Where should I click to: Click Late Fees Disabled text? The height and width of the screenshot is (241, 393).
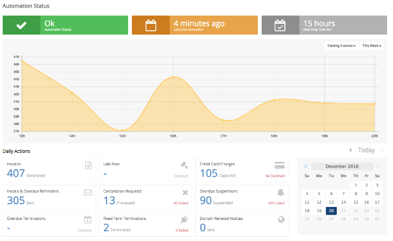pyautogui.click(x=181, y=176)
